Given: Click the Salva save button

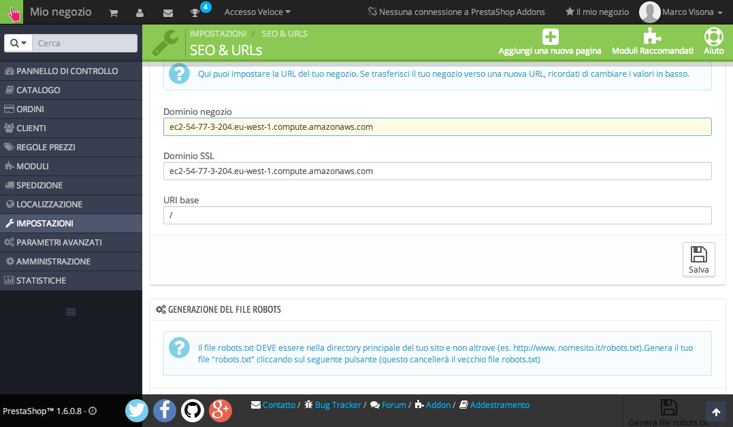Looking at the screenshot, I should (698, 260).
